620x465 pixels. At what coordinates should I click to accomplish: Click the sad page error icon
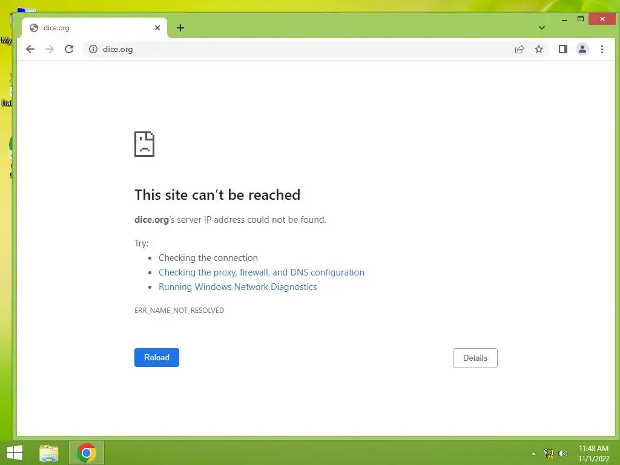(x=144, y=144)
